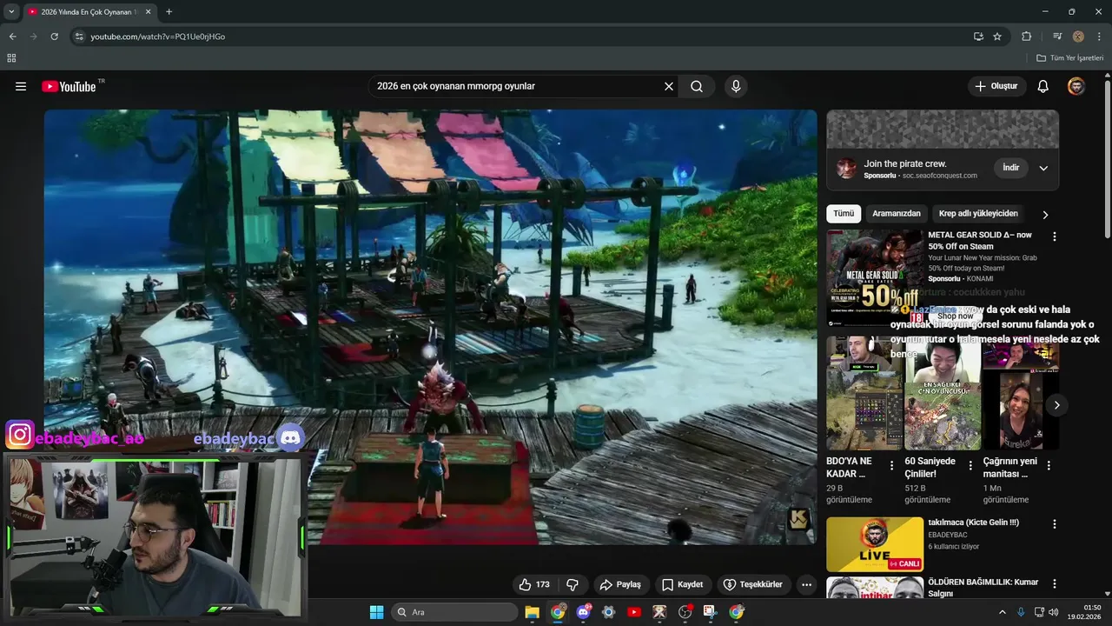Open YouTube account avatar menu
The height and width of the screenshot is (626, 1112).
[x=1076, y=86]
